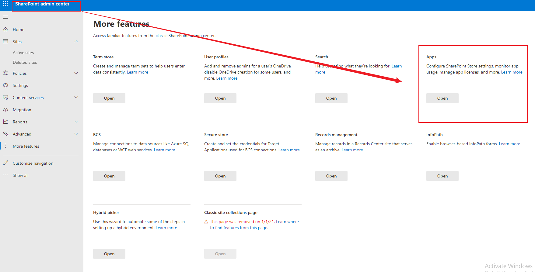
Task: Follow Records management Learn more link
Action: tap(352, 150)
